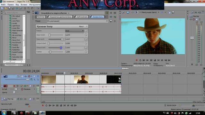Open Канал channel dropdown
This screenshot has width=205, height=115.
click(x=74, y=31)
